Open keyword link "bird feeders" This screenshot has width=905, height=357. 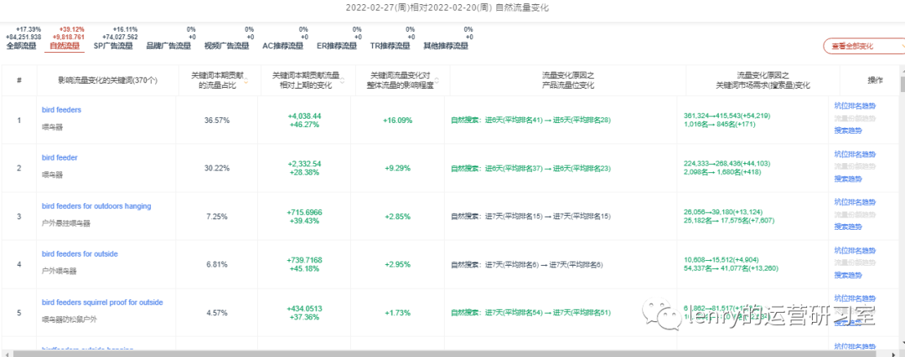pos(61,110)
